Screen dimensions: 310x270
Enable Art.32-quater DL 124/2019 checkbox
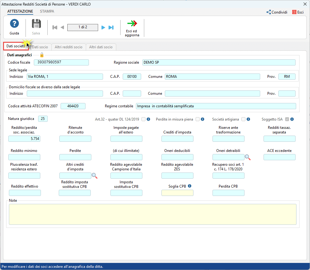[144, 119]
